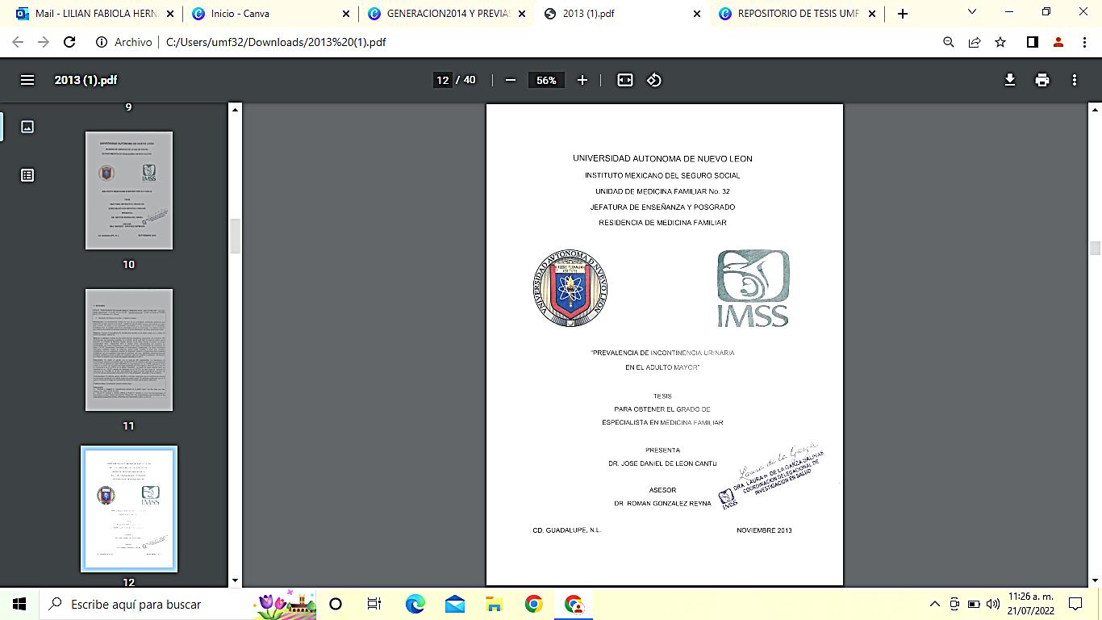Show page thumbnails view in sidebar

pyautogui.click(x=27, y=127)
